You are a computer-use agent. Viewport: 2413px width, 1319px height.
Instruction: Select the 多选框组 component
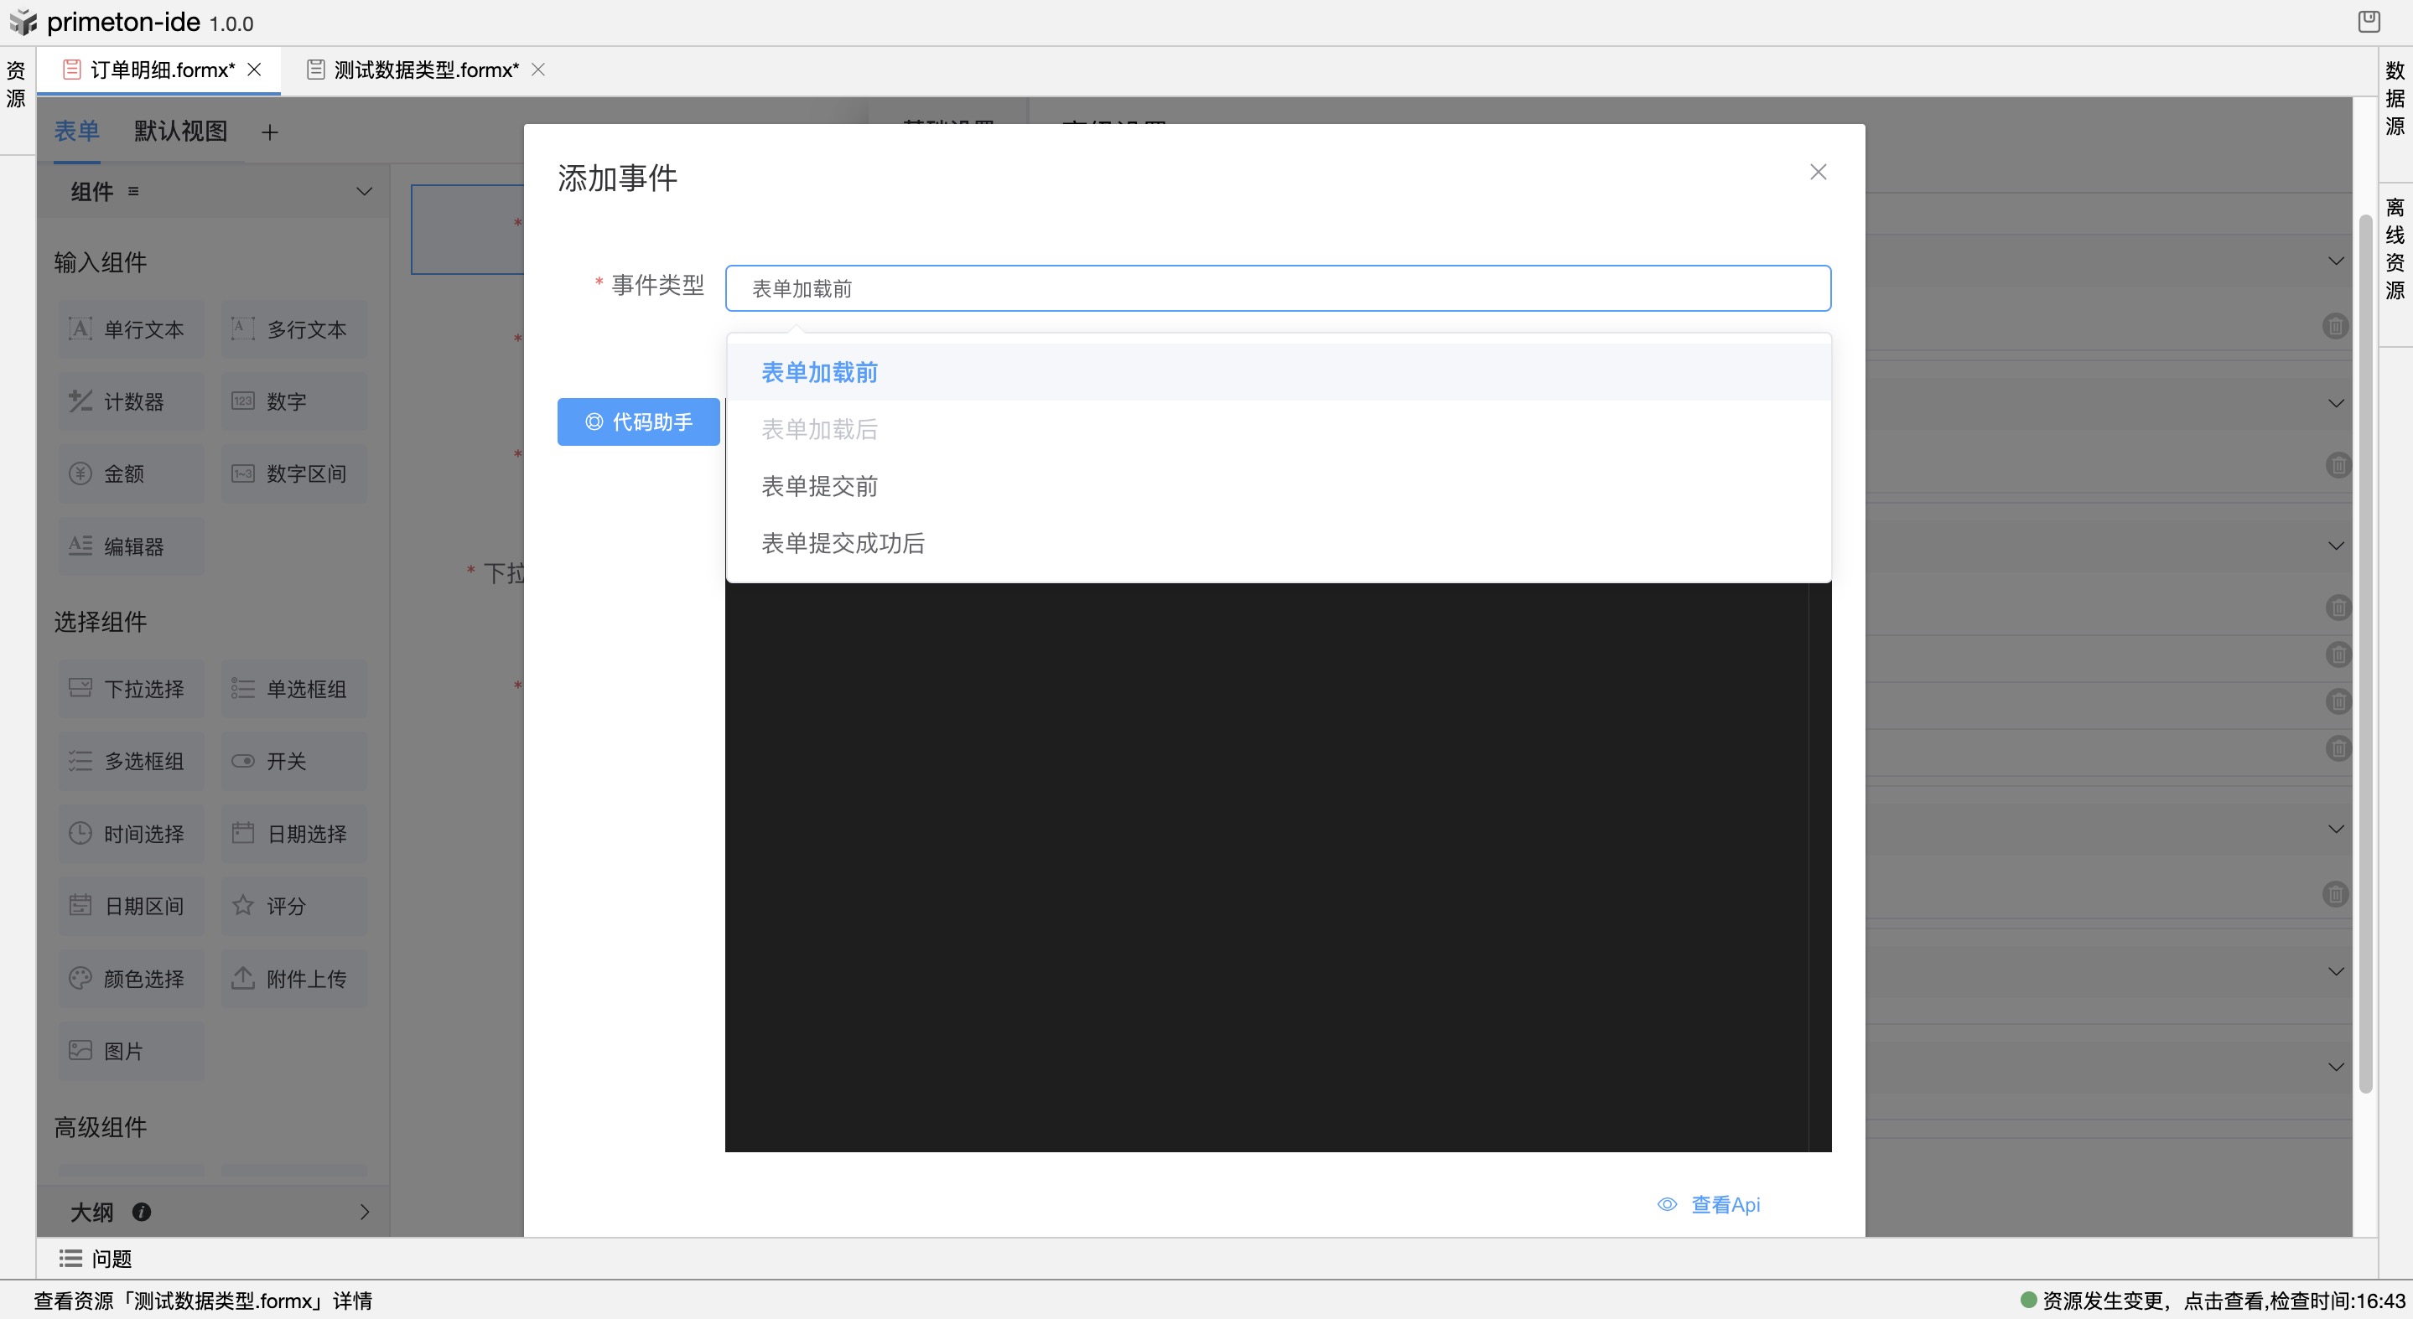(131, 761)
